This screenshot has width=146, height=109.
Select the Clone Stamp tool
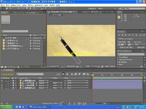42,9
